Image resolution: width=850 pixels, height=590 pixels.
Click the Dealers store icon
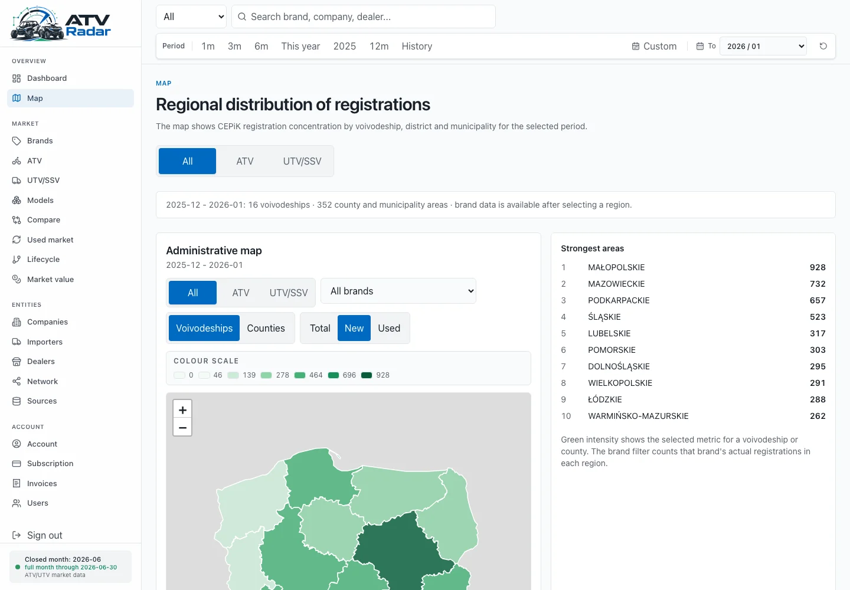coord(17,362)
